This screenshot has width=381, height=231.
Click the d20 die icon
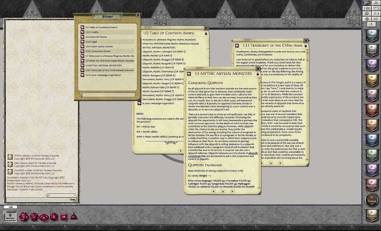coord(24,217)
